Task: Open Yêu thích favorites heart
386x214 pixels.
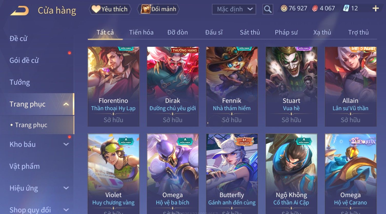Action: point(110,9)
